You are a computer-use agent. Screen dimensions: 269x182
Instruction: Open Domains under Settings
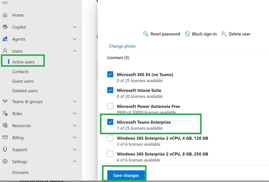pos(20,172)
